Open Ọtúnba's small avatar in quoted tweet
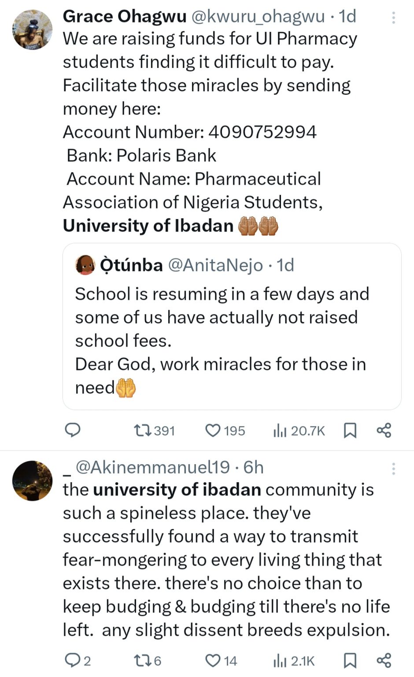Image resolution: width=414 pixels, height=677 pixels. pyautogui.click(x=85, y=265)
